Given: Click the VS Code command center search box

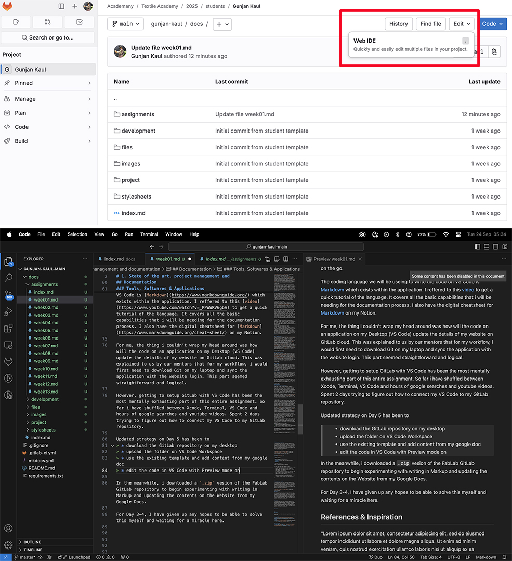Looking at the screenshot, I should (266, 247).
